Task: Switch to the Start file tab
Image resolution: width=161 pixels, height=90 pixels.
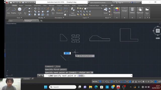Action: pos(11,21)
